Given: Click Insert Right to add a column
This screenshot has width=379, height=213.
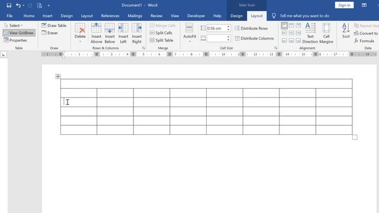Looking at the screenshot, I should point(137,33).
